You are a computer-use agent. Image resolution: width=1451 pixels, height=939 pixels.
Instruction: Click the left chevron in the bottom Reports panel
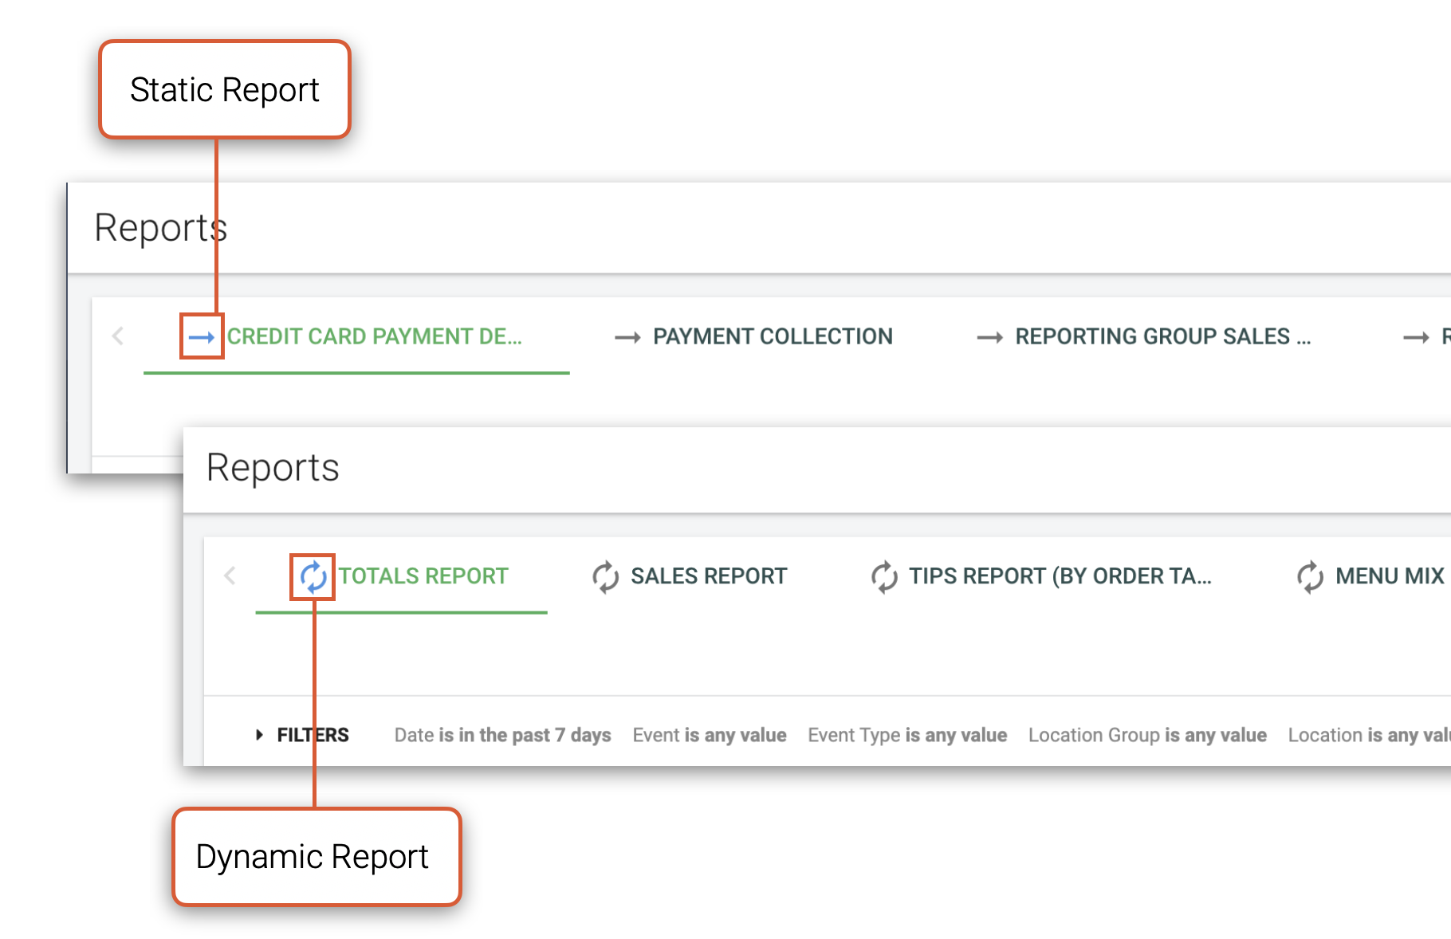pos(230,576)
